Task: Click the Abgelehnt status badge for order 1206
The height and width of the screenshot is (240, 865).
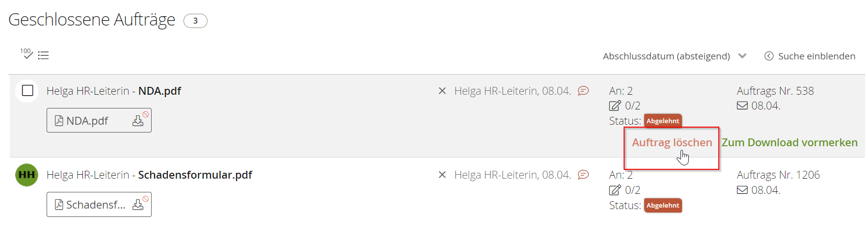Action: point(663,205)
